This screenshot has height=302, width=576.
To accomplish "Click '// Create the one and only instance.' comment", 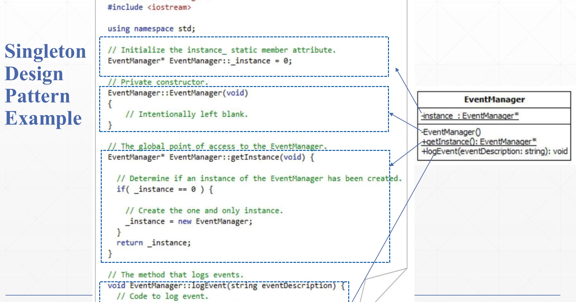I will (204, 210).
